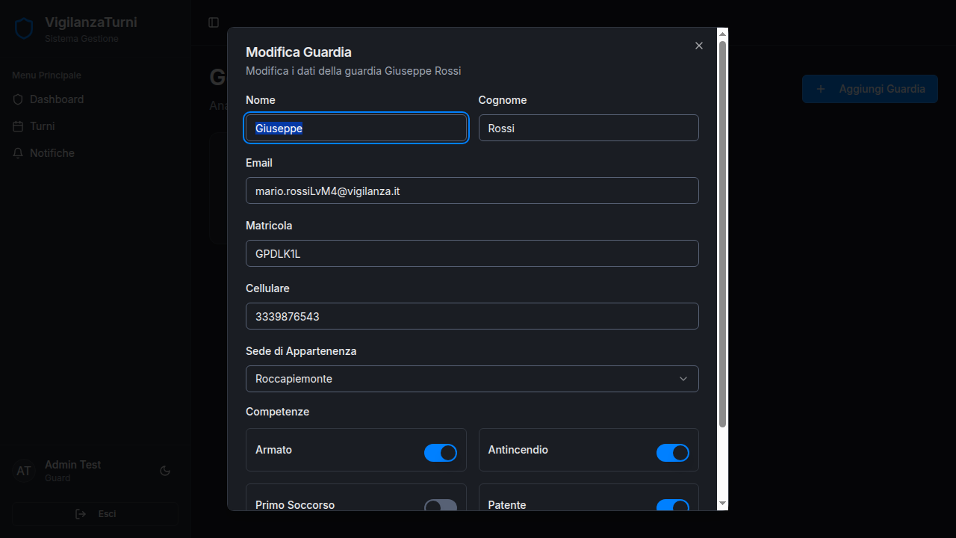Click the AT user avatar
The height and width of the screenshot is (538, 956).
pyautogui.click(x=24, y=471)
